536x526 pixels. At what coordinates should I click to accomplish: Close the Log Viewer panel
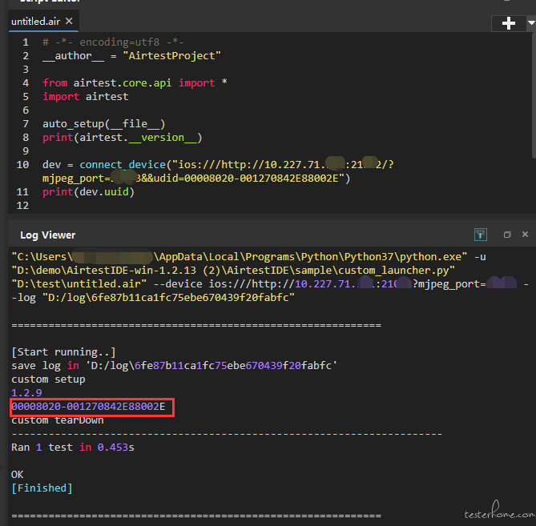[525, 235]
